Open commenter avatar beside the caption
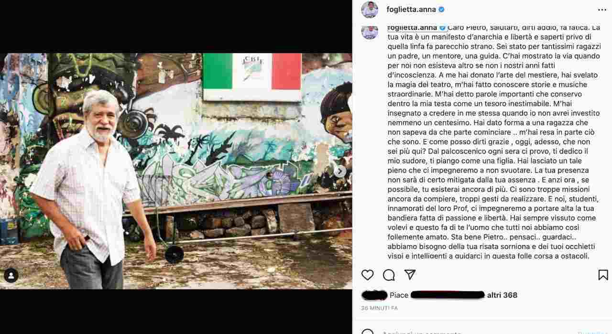Image resolution: width=612 pixels, height=334 pixels. (x=369, y=31)
